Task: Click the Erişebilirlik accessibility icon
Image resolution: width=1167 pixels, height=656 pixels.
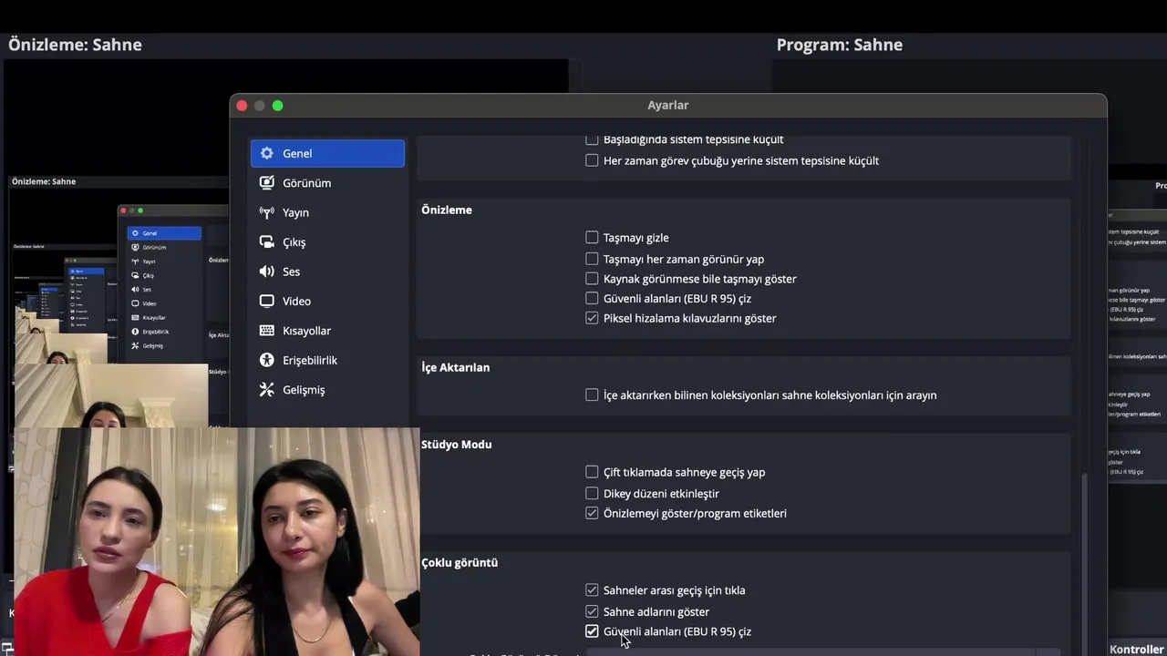Action: click(266, 360)
